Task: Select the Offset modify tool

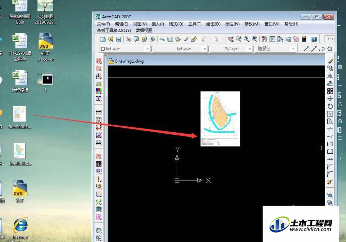Action: click(330, 83)
